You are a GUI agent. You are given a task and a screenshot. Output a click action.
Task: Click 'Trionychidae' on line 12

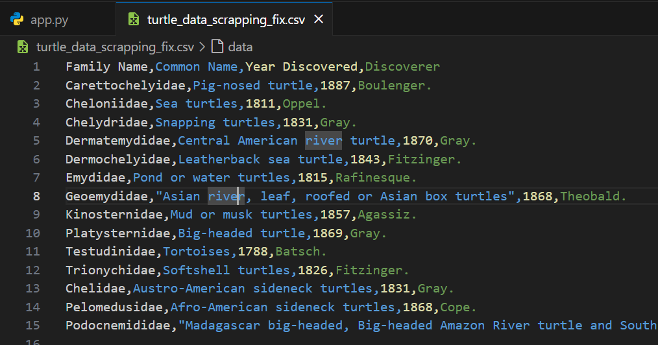click(110, 270)
